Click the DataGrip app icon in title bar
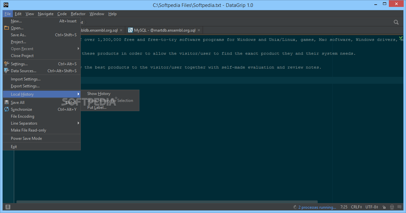Viewport: 406px width, 213px height. (6, 5)
